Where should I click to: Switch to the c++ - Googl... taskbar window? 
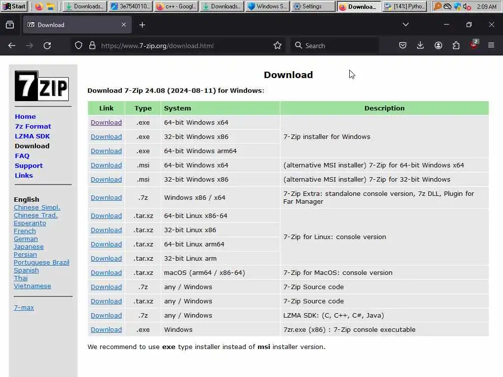176,6
